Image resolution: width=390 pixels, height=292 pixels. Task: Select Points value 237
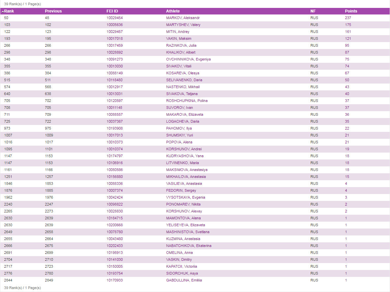[x=348, y=18]
